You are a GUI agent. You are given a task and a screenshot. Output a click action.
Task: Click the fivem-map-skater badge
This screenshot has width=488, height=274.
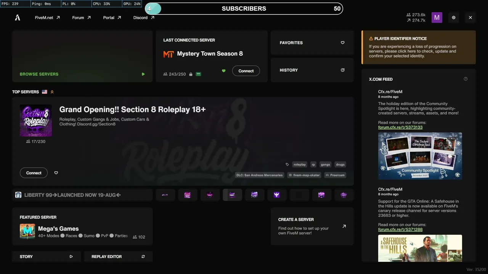304,175
